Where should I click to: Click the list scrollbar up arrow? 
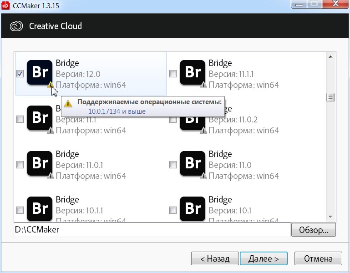330,57
